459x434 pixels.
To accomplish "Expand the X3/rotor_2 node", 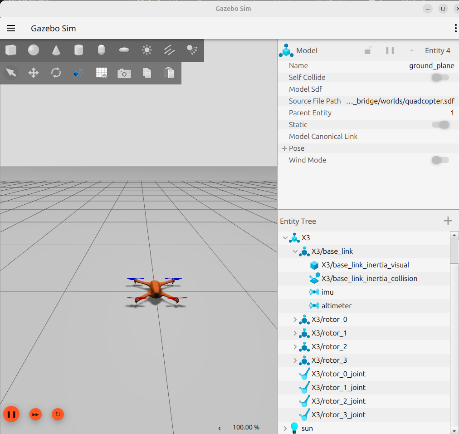I will [x=295, y=347].
